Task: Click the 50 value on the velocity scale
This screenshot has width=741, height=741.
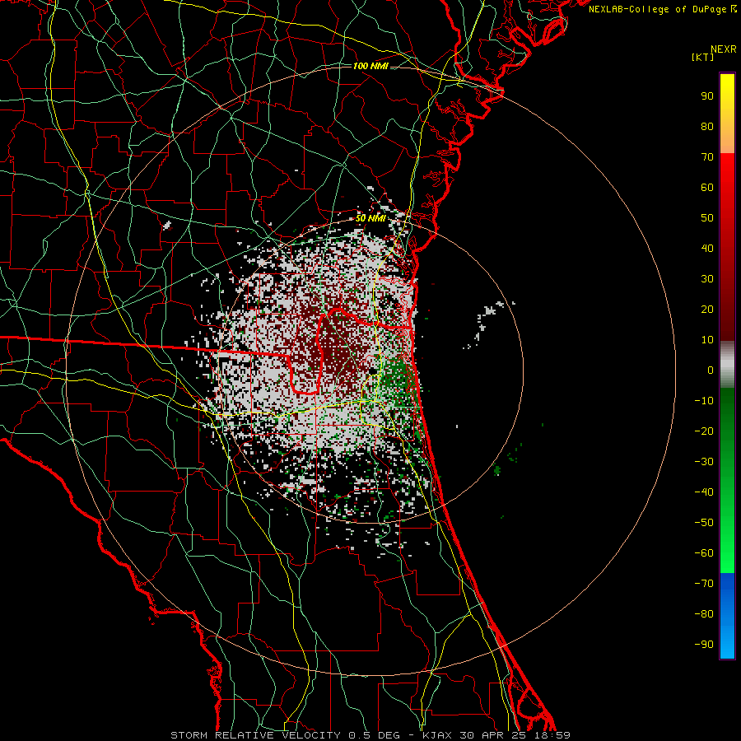Action: 707,218
